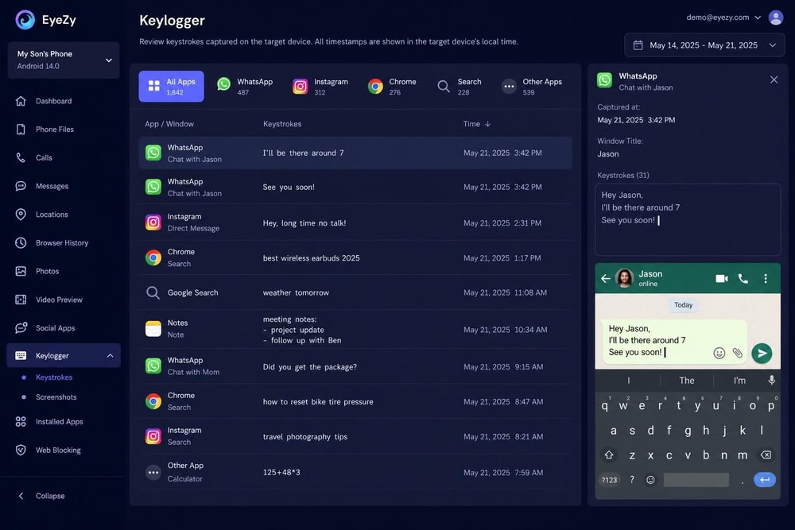Image resolution: width=795 pixels, height=530 pixels.
Task: Open Keystrokes submenu item
Action: tap(54, 377)
